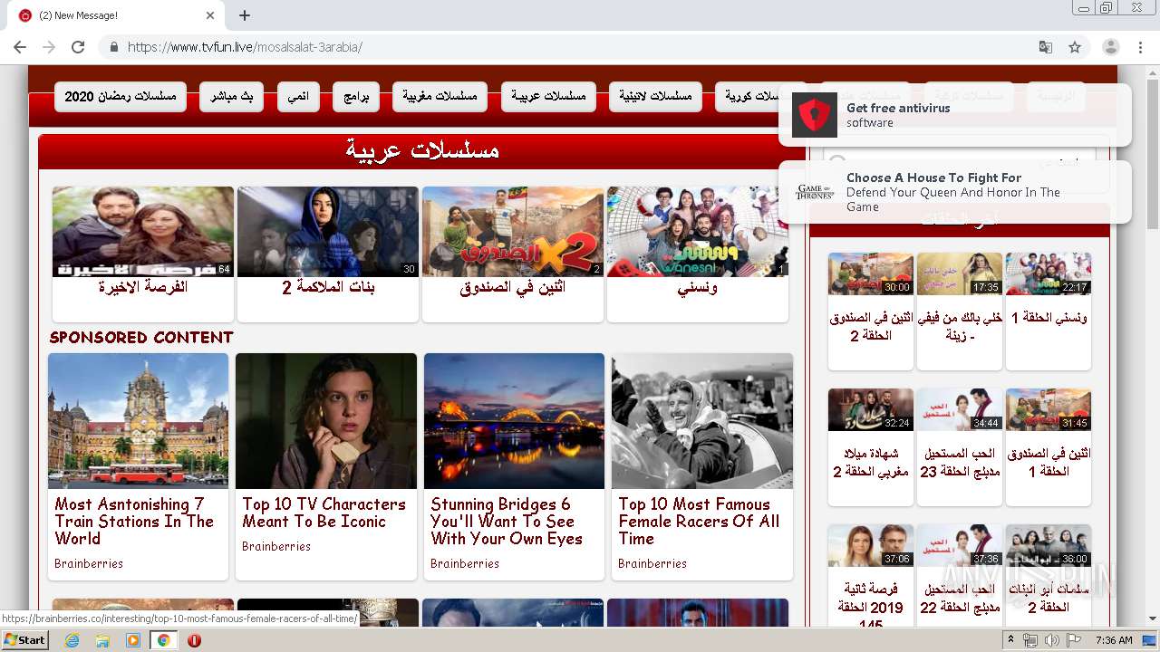The width and height of the screenshot is (1160, 652).
Task: Click Top 10 TV Characters Meant To Be Iconic
Action: pyautogui.click(x=324, y=513)
